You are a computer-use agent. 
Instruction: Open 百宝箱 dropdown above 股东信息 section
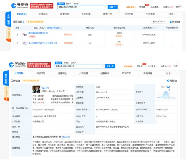(x=143, y=7)
